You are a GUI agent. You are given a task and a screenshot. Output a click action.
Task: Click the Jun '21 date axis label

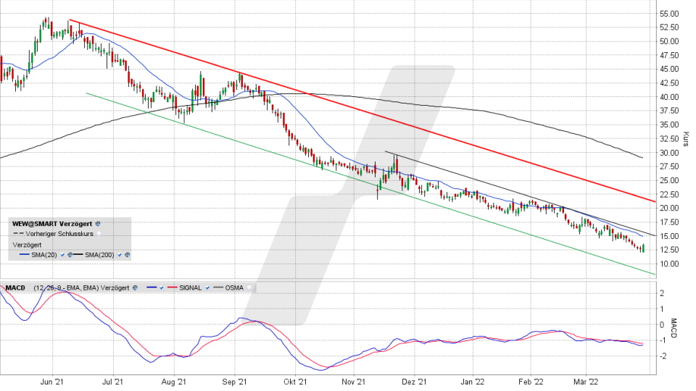click(x=53, y=382)
